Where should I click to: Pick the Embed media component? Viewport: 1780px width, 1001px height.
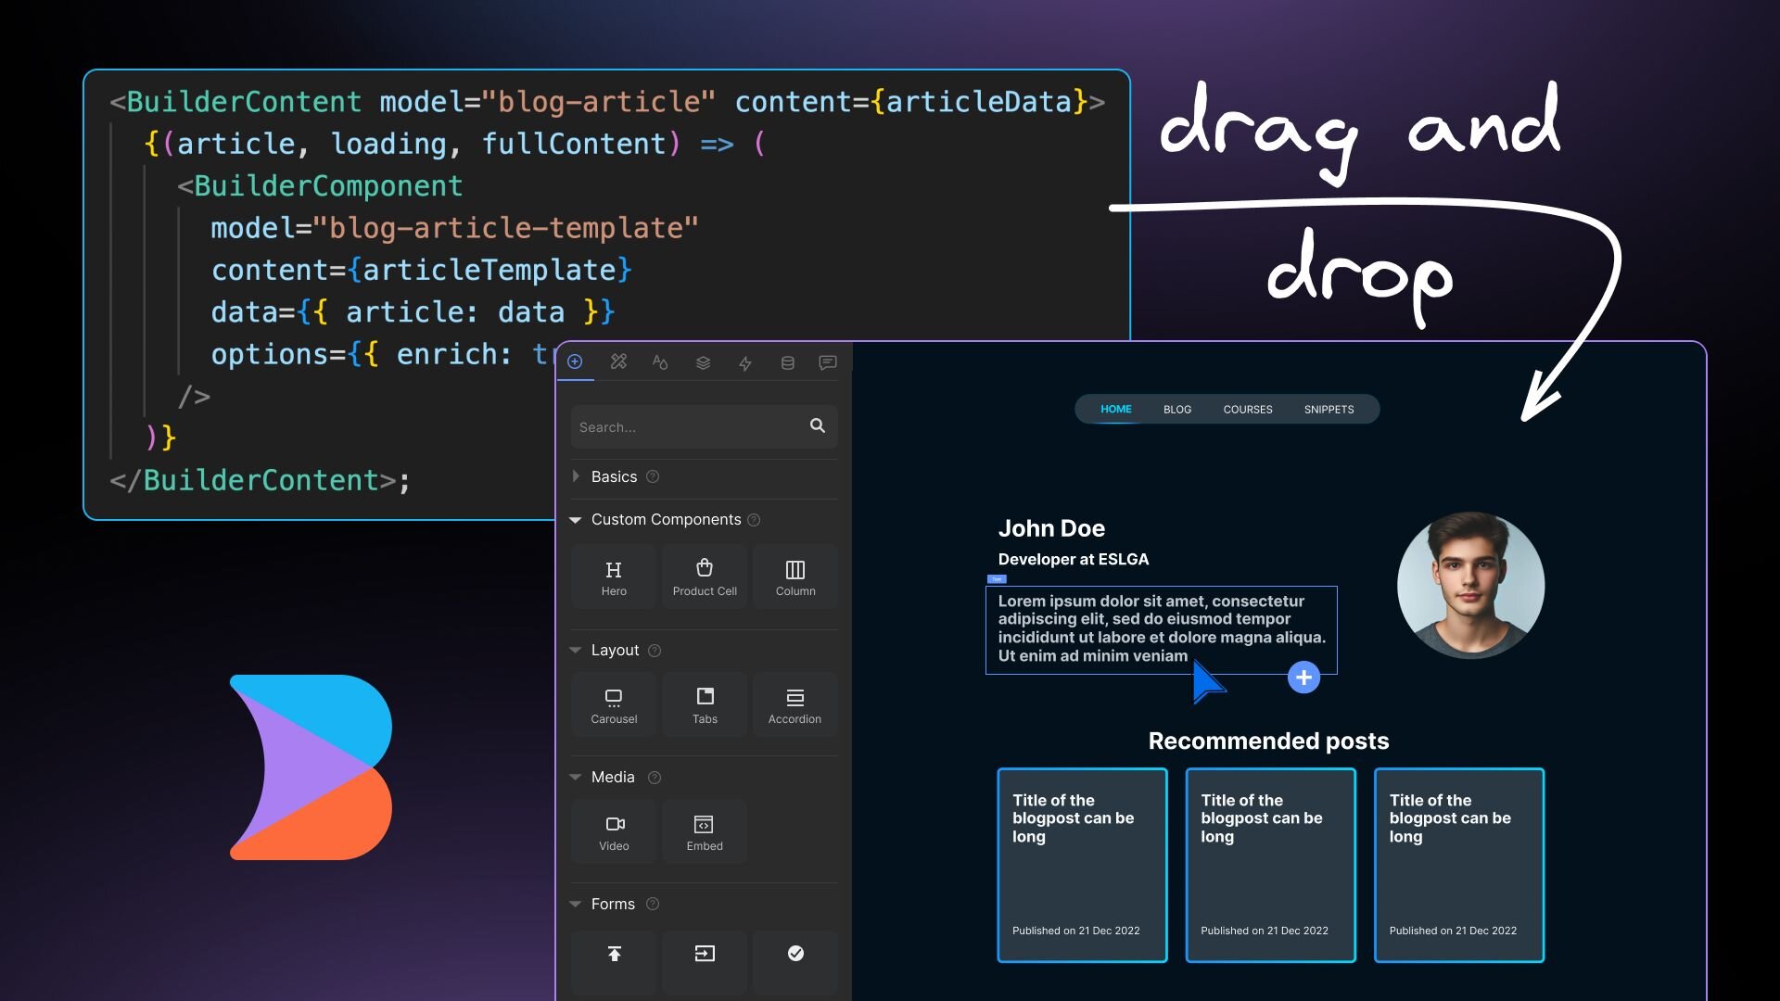(x=704, y=830)
